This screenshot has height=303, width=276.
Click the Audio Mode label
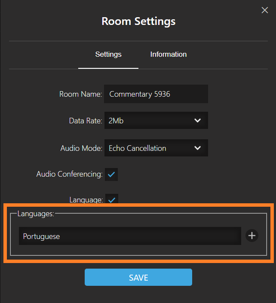point(81,148)
